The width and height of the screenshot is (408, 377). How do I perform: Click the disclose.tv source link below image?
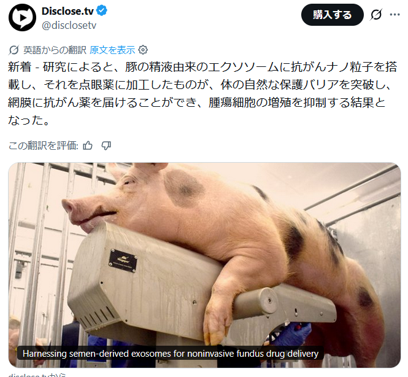click(x=37, y=375)
